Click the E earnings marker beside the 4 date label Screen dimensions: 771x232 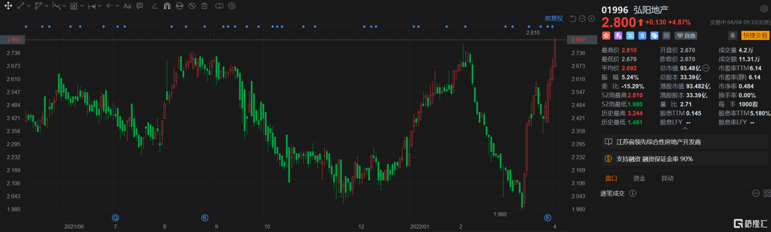click(x=548, y=217)
